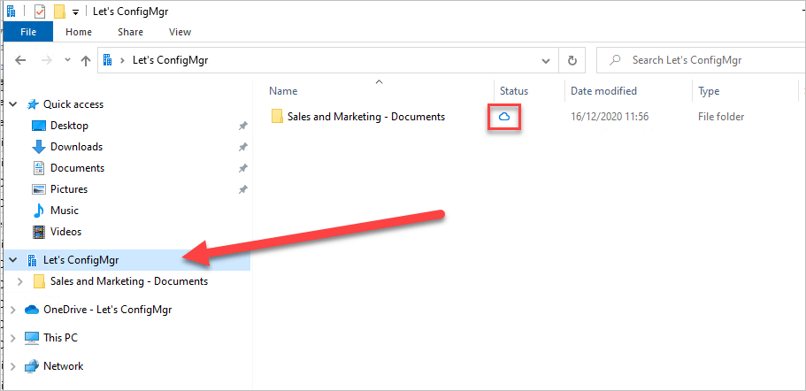Open Downloads in the navigation pane
This screenshot has height=391, width=806.
77,147
